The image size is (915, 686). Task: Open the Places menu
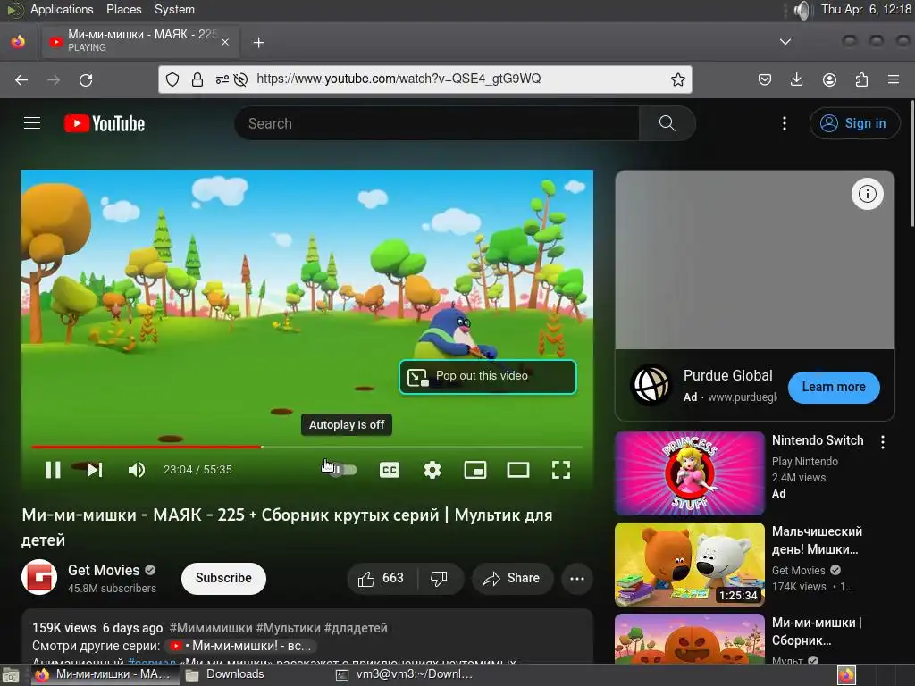point(123,9)
